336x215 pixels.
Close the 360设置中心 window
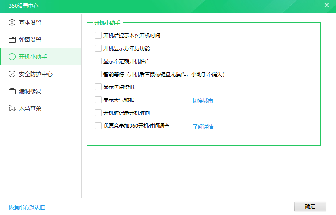click(x=327, y=5)
